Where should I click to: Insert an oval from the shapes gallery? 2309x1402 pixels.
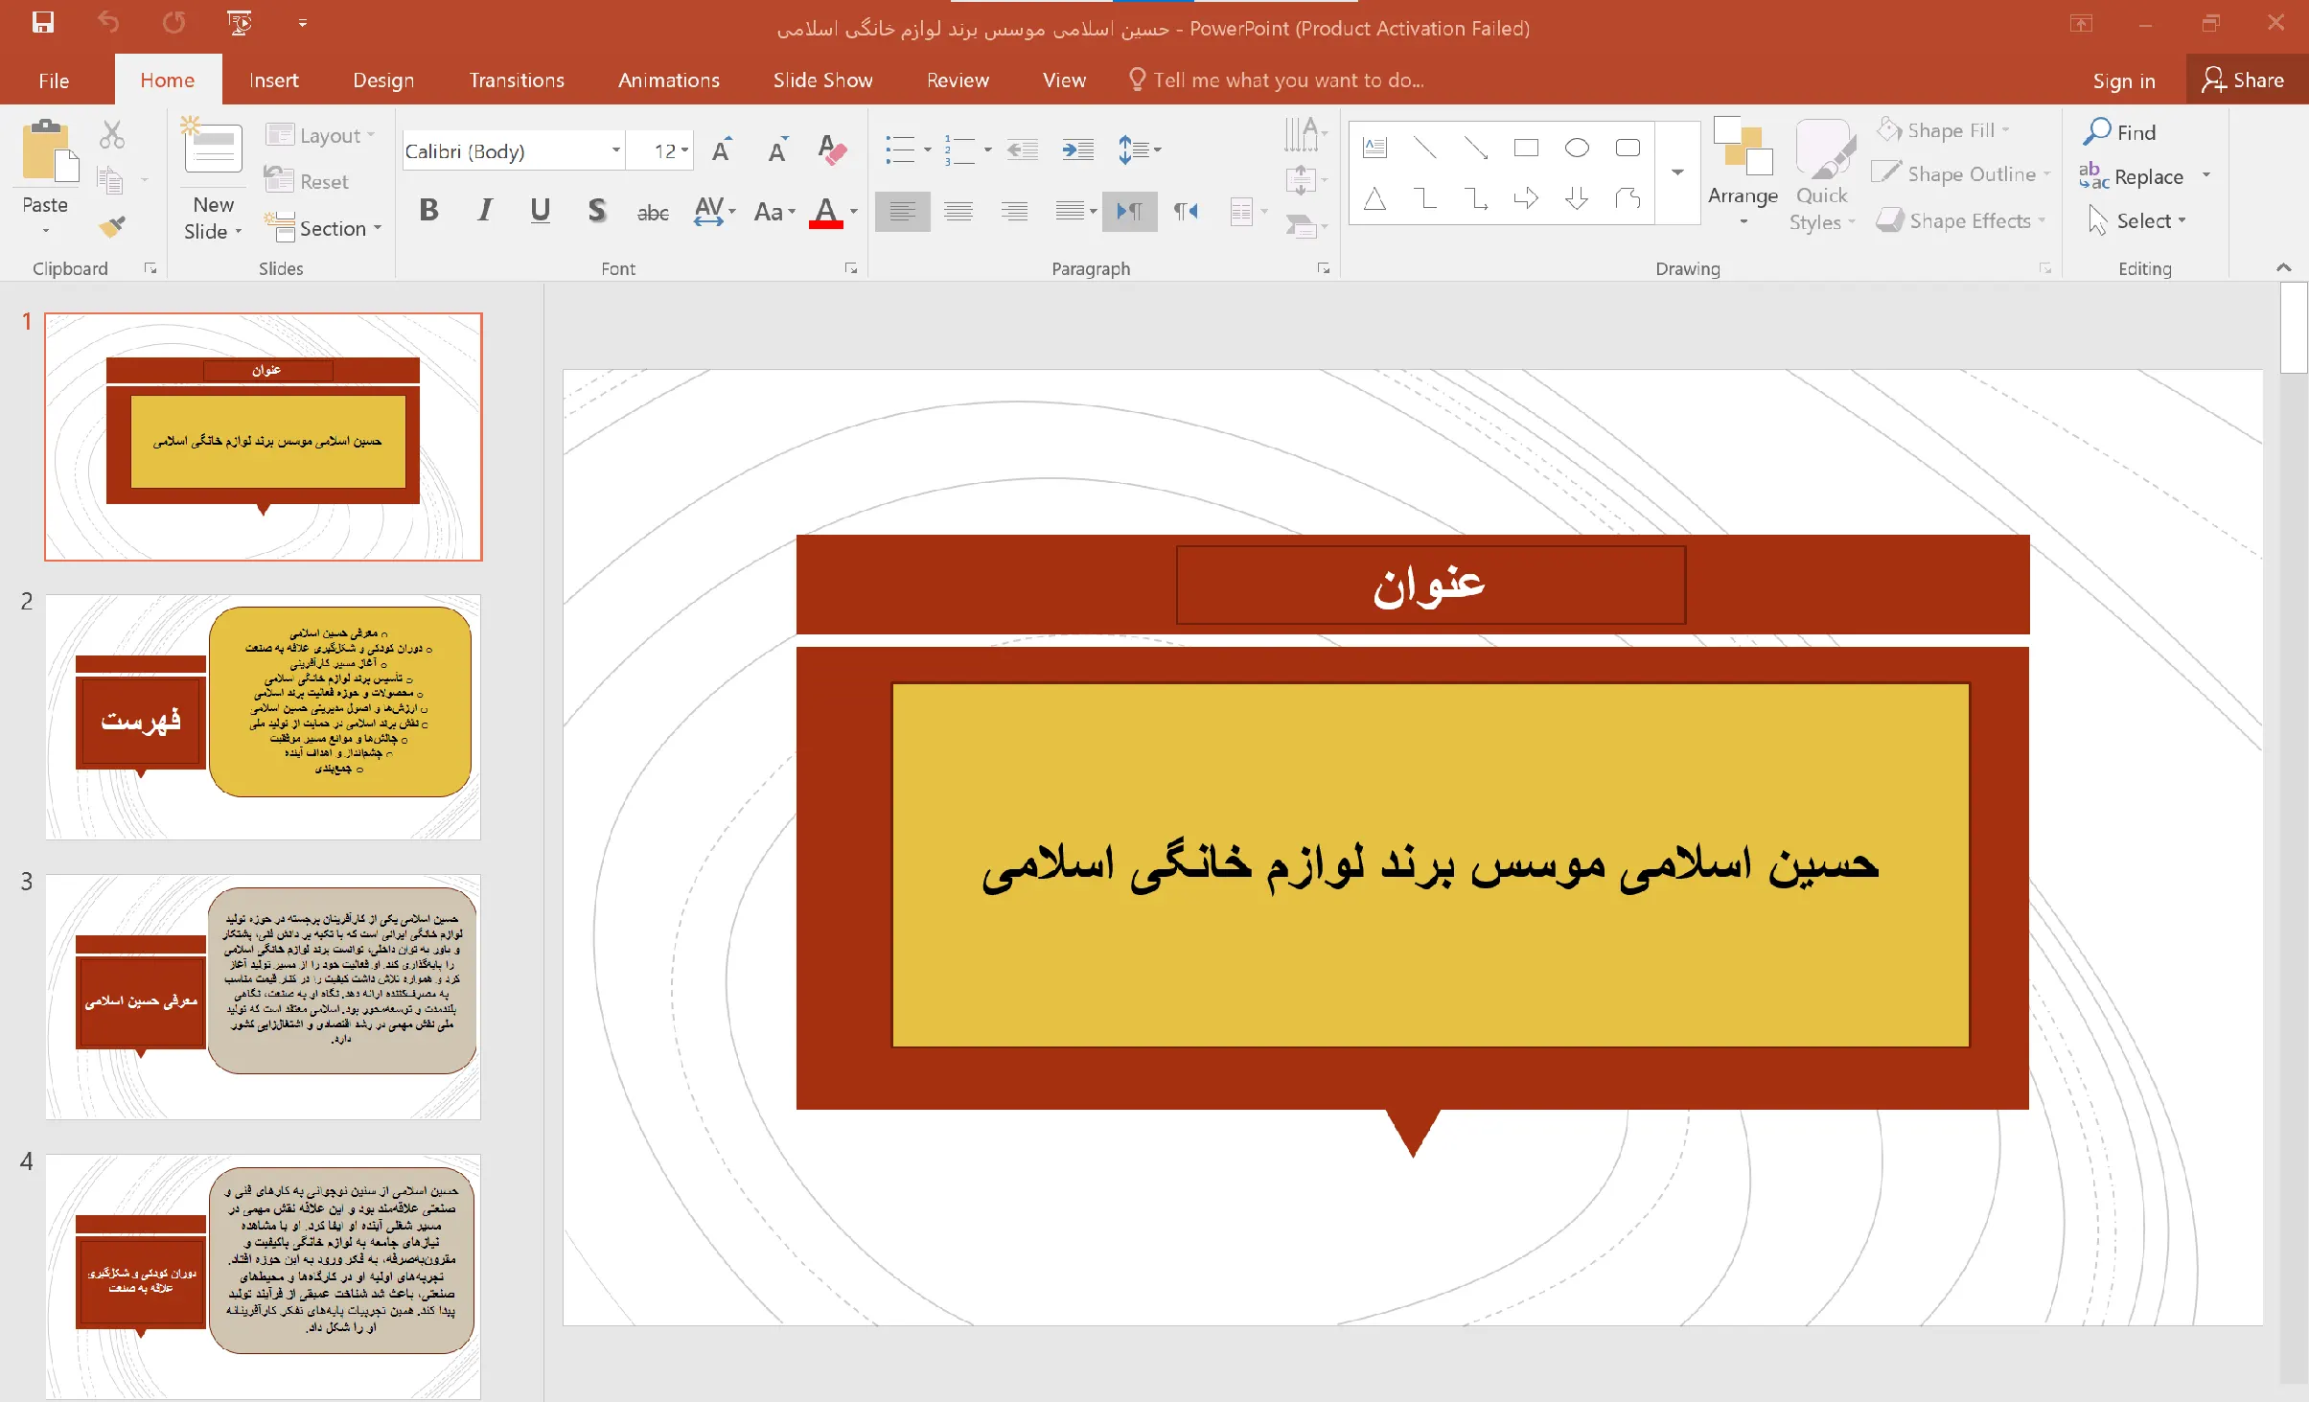pyautogui.click(x=1577, y=148)
